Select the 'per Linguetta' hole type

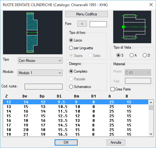[81, 48]
